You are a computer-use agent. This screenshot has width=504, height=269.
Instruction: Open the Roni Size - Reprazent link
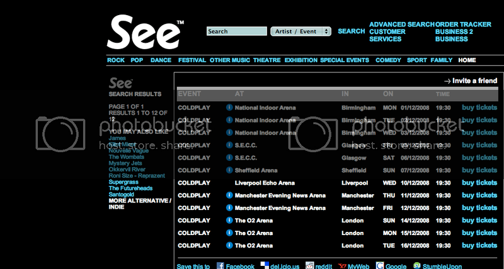pyautogui.click(x=137, y=176)
